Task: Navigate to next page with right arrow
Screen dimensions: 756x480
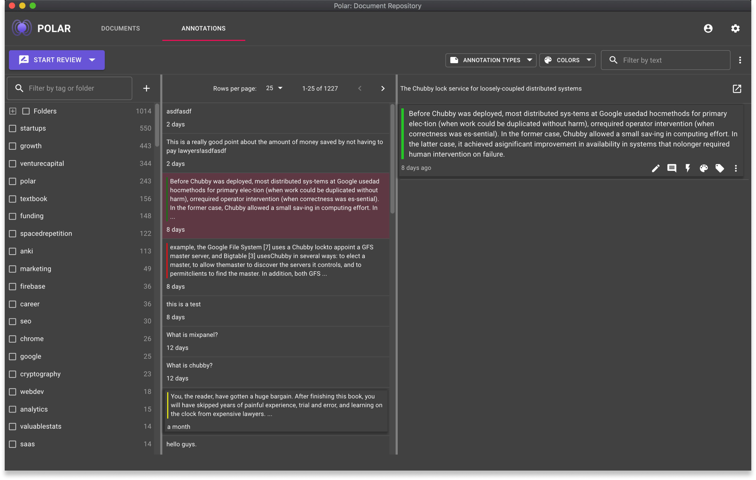Action: tap(382, 88)
